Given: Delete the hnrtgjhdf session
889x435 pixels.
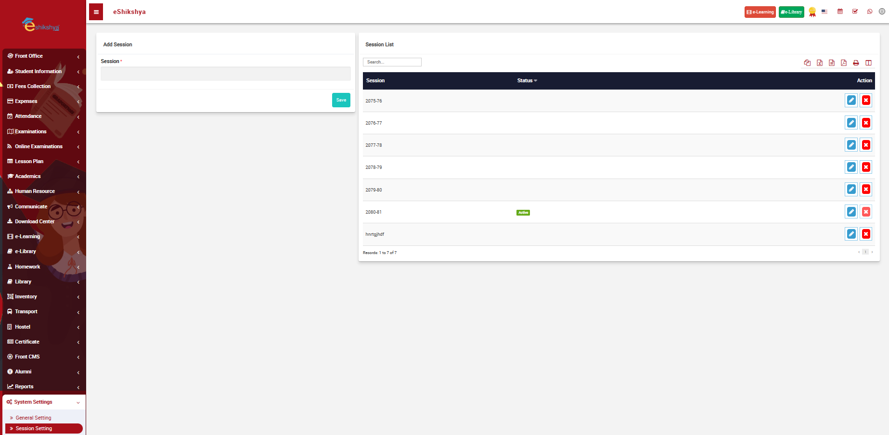Looking at the screenshot, I should (866, 234).
